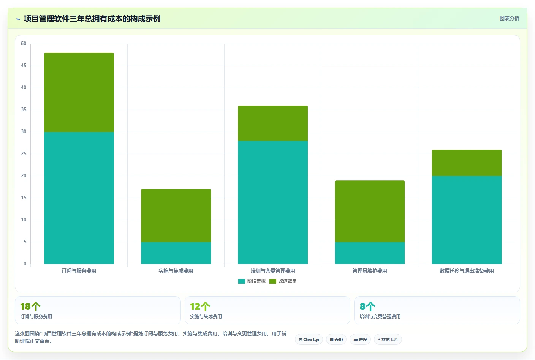Click the description paragraph below the cards
535x360 pixels.
click(151, 337)
